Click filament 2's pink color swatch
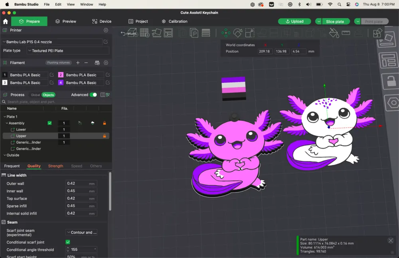The height and width of the screenshot is (258, 399). [61, 75]
